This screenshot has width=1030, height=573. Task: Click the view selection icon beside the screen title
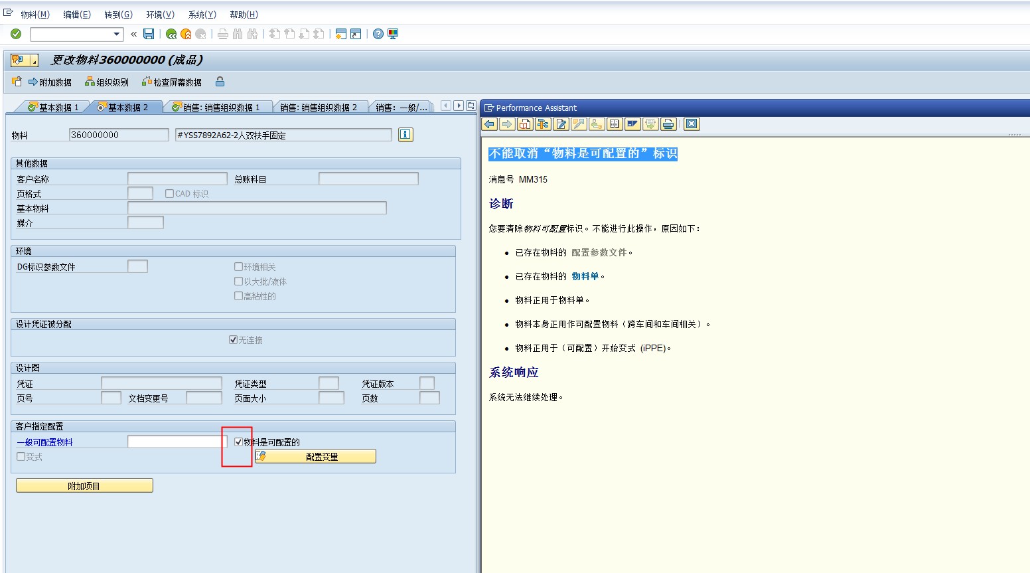pyautogui.click(x=18, y=60)
